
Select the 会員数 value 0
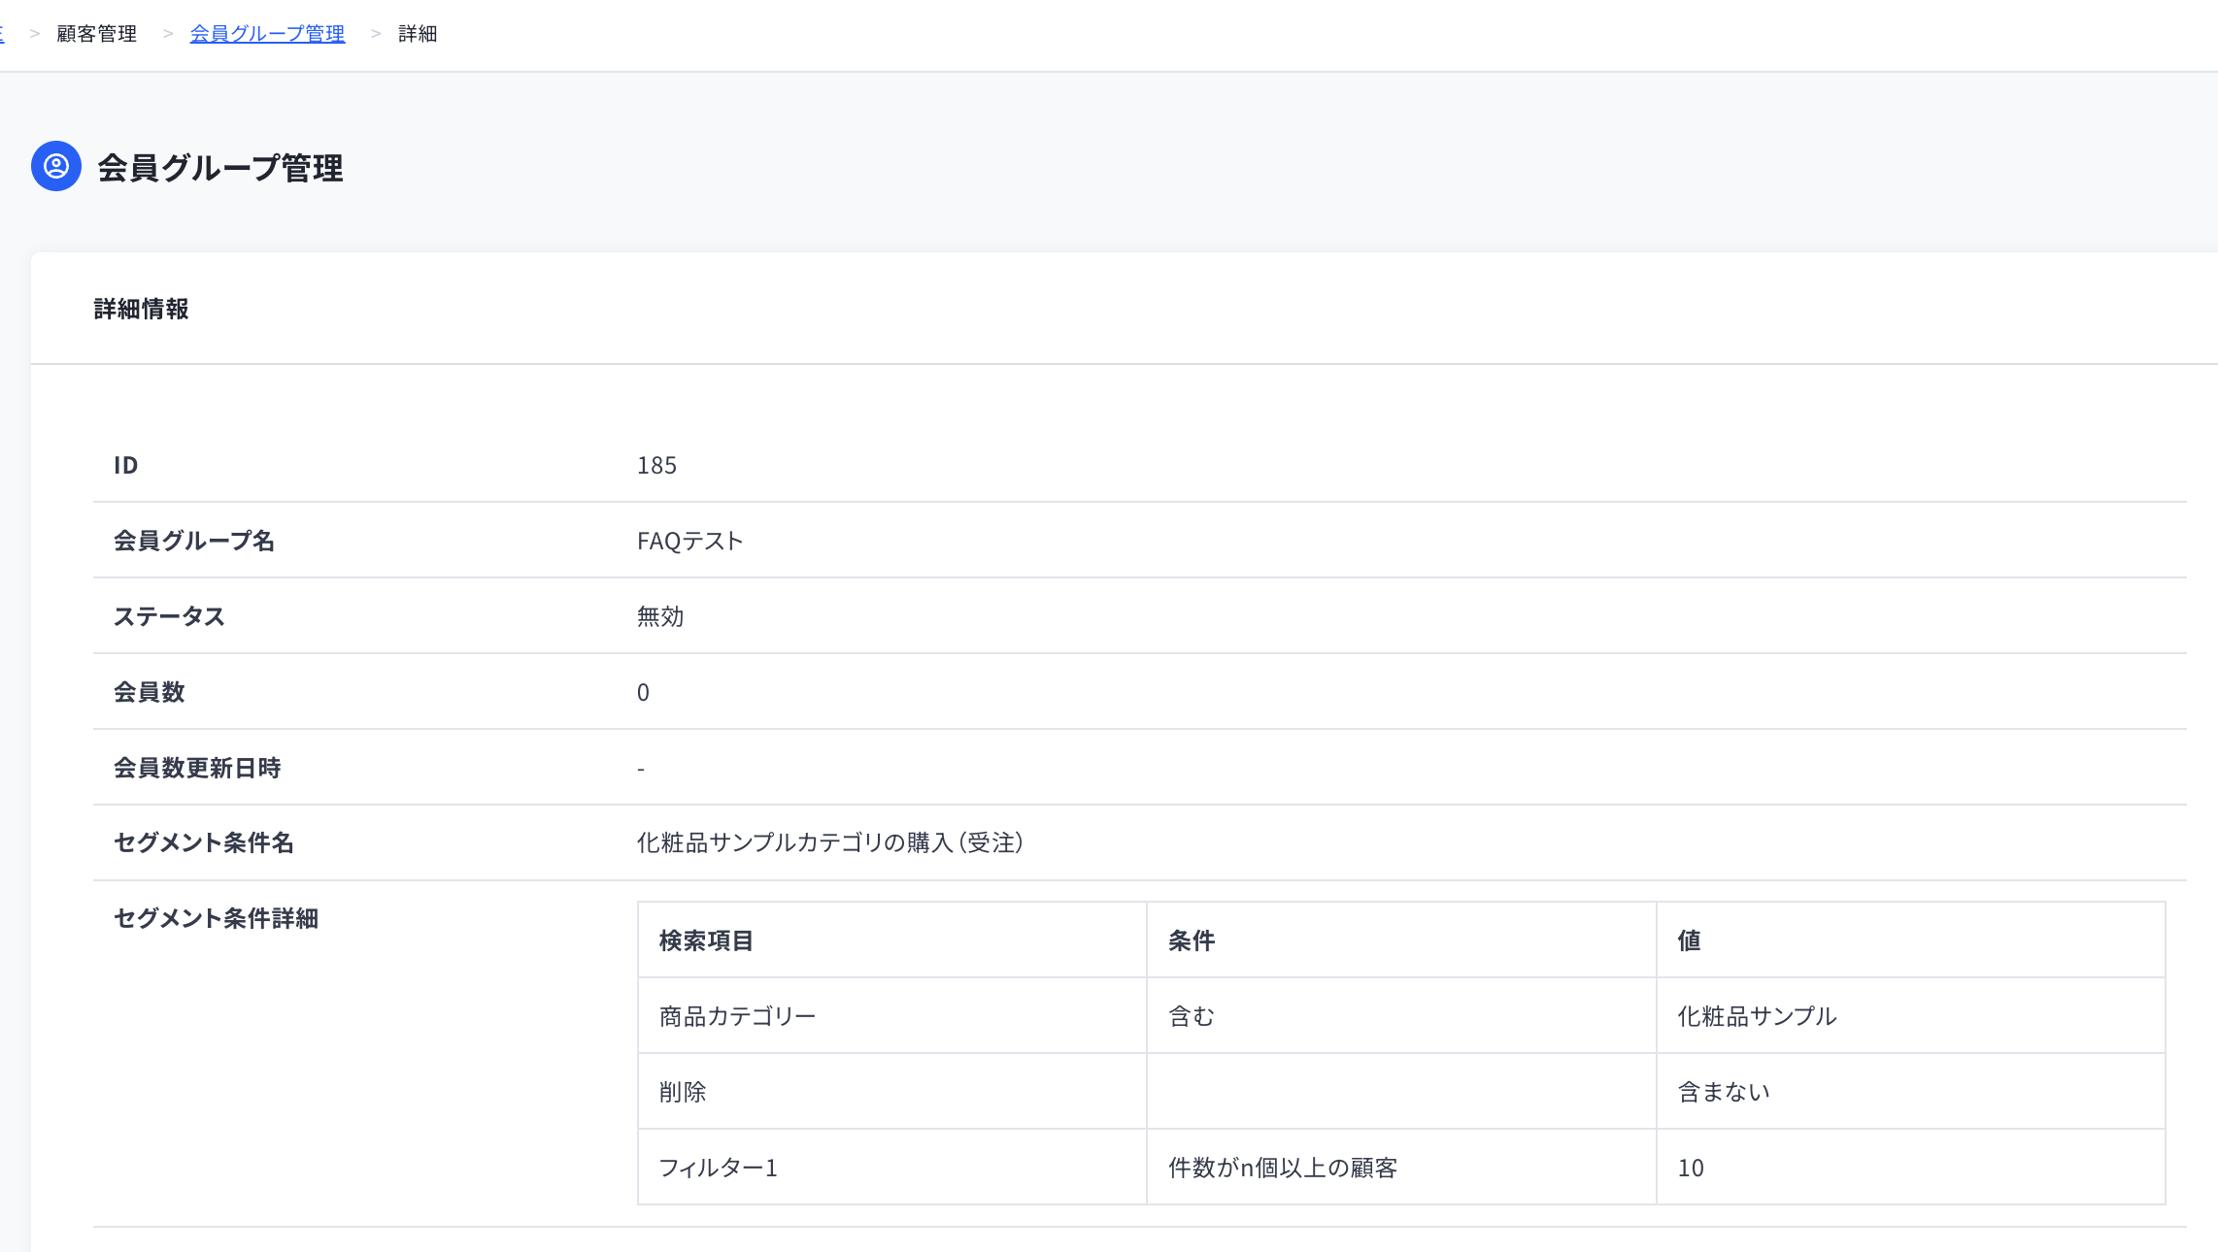tap(643, 692)
